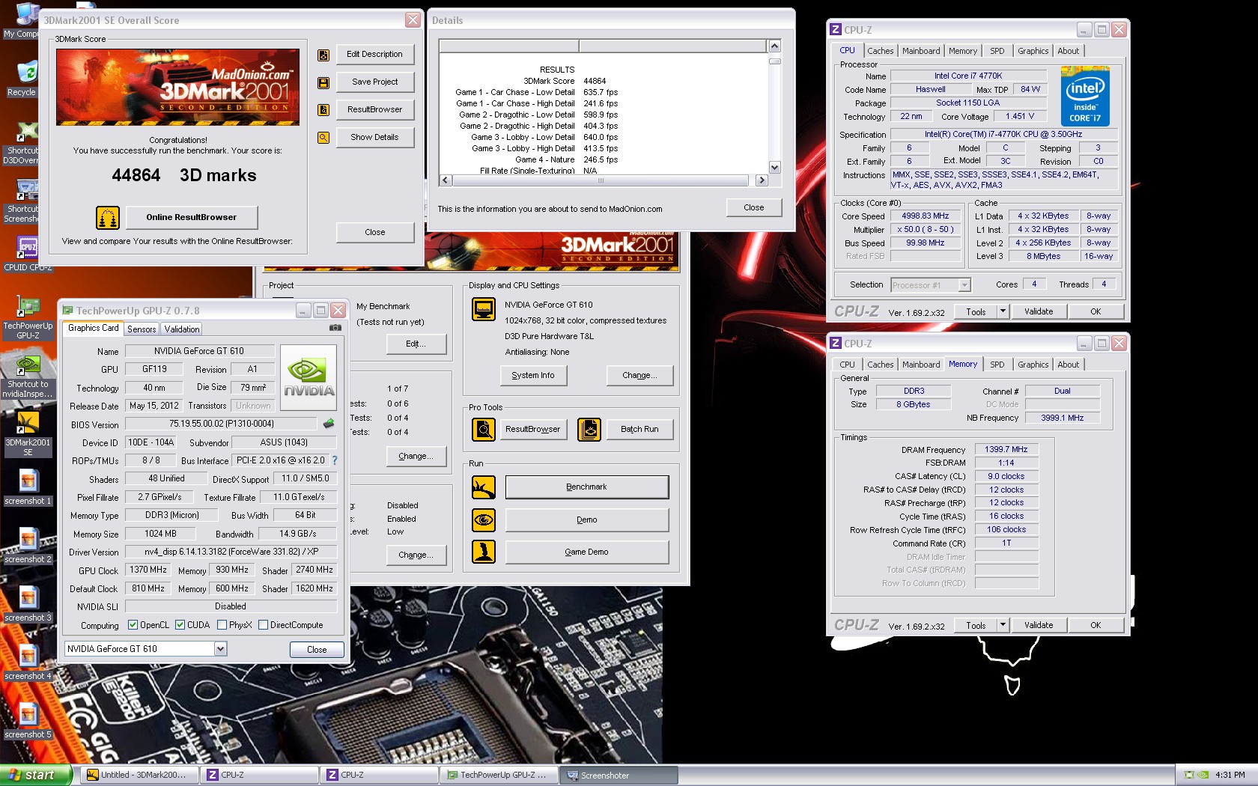Click the System Info button
Viewport: 1258px width, 786px height.
pos(533,376)
